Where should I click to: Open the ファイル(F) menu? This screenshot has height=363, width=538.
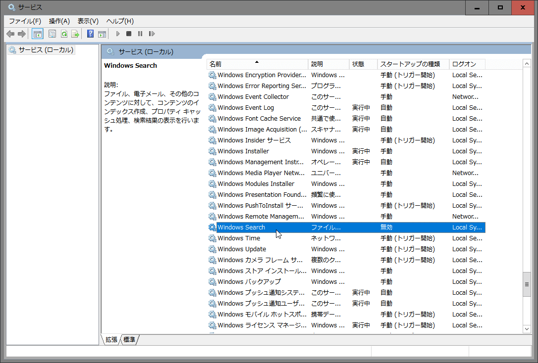[25, 21]
